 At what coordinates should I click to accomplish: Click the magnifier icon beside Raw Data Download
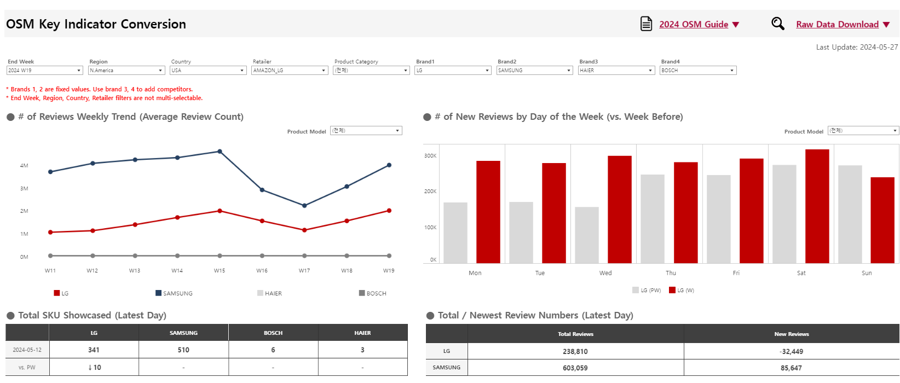(x=777, y=24)
